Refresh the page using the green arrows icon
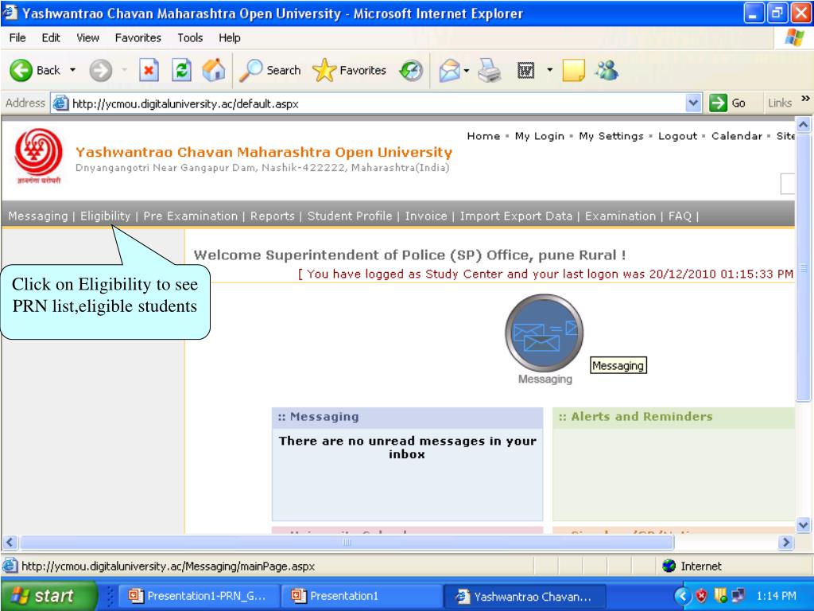This screenshot has width=814, height=611. pos(181,70)
